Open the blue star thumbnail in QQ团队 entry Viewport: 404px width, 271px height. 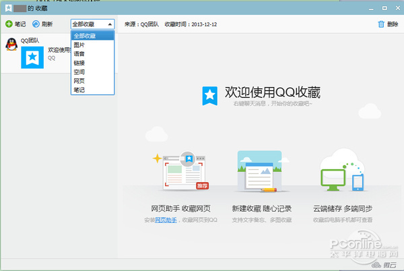pos(32,57)
